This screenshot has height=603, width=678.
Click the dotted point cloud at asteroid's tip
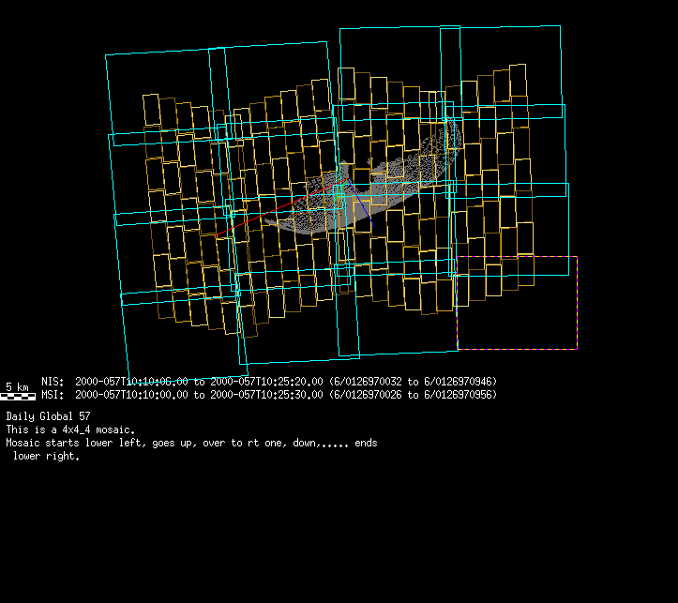[x=443, y=141]
